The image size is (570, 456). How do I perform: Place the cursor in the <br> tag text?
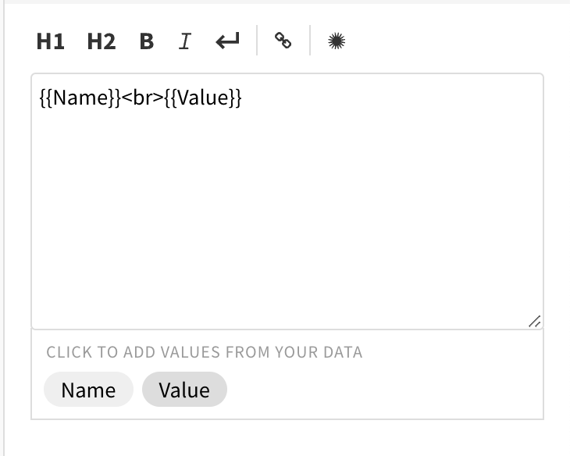click(x=142, y=98)
